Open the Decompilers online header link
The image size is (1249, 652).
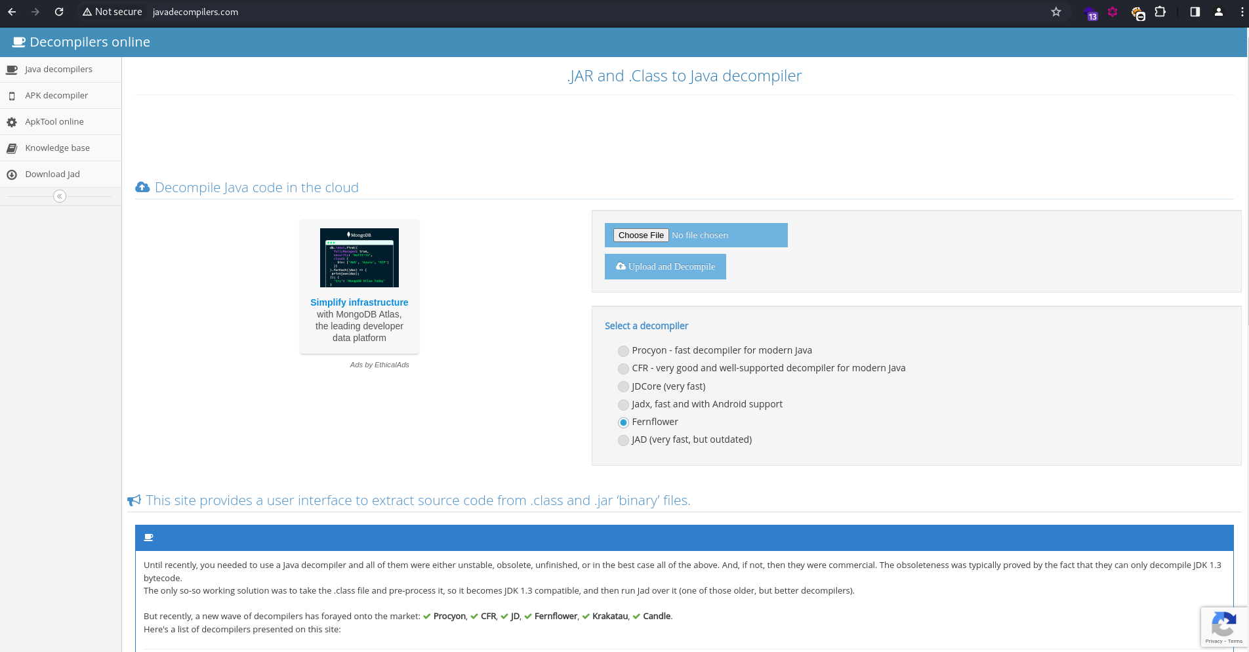81,42
